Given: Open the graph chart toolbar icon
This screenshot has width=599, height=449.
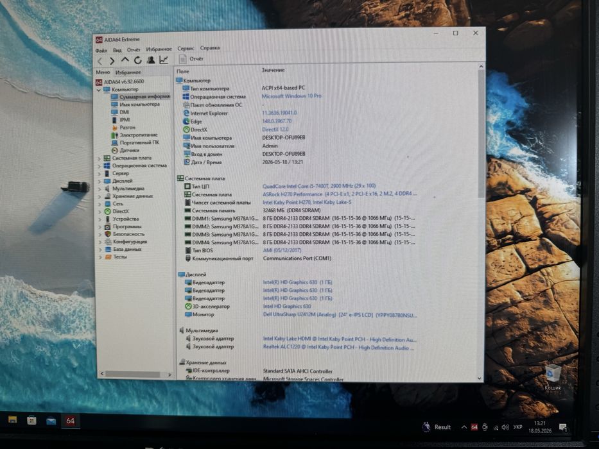Looking at the screenshot, I should 164,60.
